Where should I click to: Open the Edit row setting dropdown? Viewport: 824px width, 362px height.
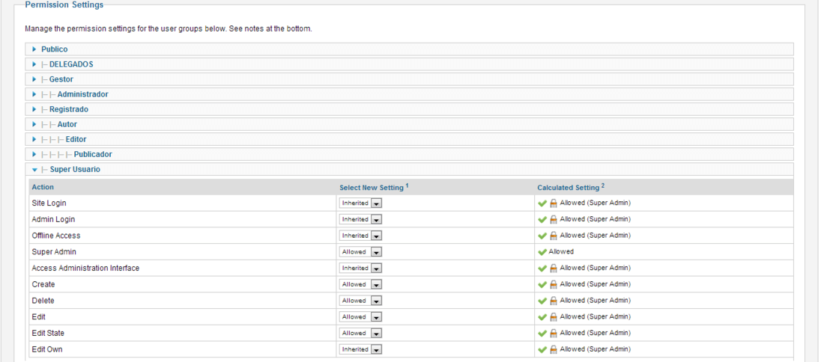(x=360, y=317)
